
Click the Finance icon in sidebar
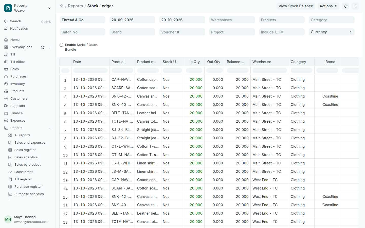(x=6, y=113)
